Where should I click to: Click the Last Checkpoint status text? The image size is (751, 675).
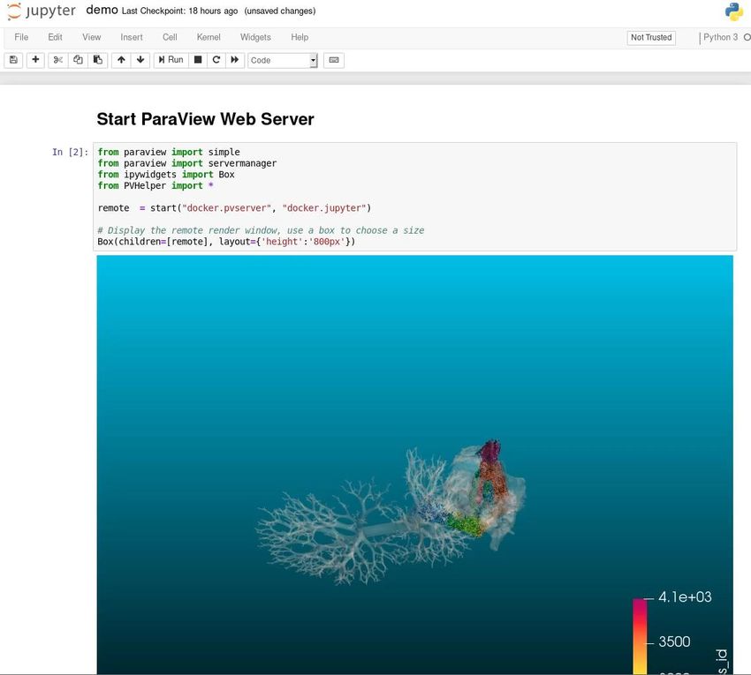click(179, 11)
